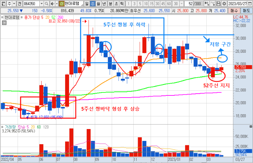This screenshot has width=253, height=163.
Task: Click the save chart floppy icon
Action: (x=218, y=3)
